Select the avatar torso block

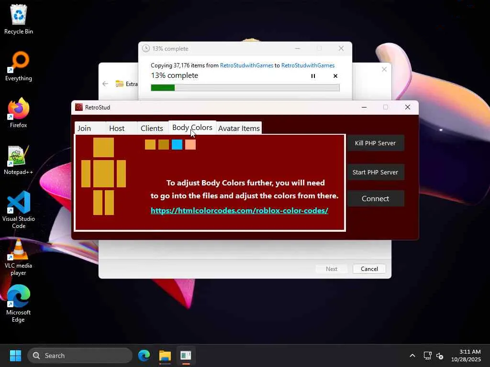pos(103,174)
